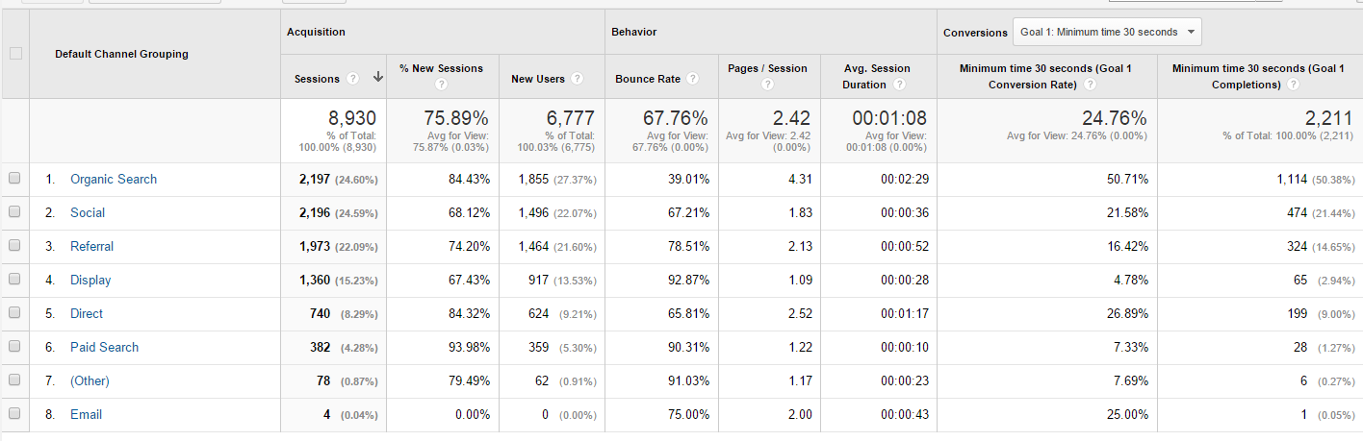Select all rows with header checkbox

[x=14, y=54]
